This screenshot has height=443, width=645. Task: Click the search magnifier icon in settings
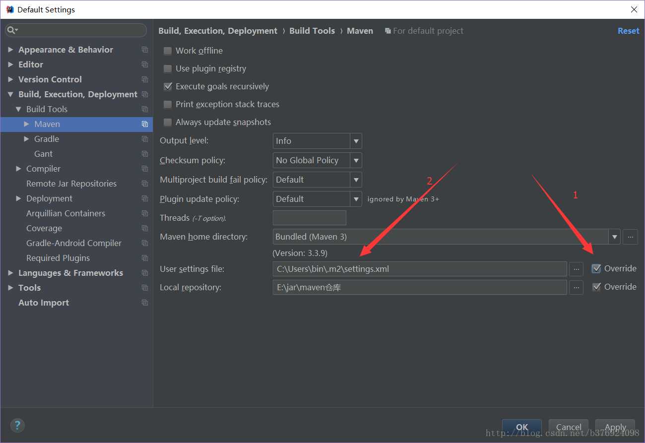click(11, 30)
